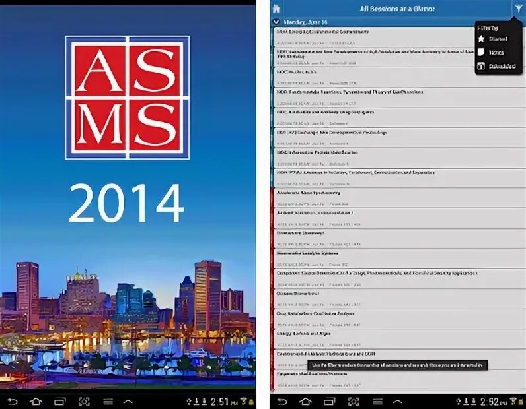Open the Antibodies and Antibody-Drug Conjugates session
The height and width of the screenshot is (409, 526).
[x=399, y=117]
